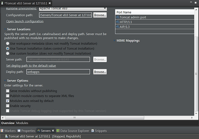
Task: Click the Tomcat editor tab server icon
Action: (2, 3)
